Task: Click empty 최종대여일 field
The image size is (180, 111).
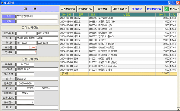Action: (25, 98)
